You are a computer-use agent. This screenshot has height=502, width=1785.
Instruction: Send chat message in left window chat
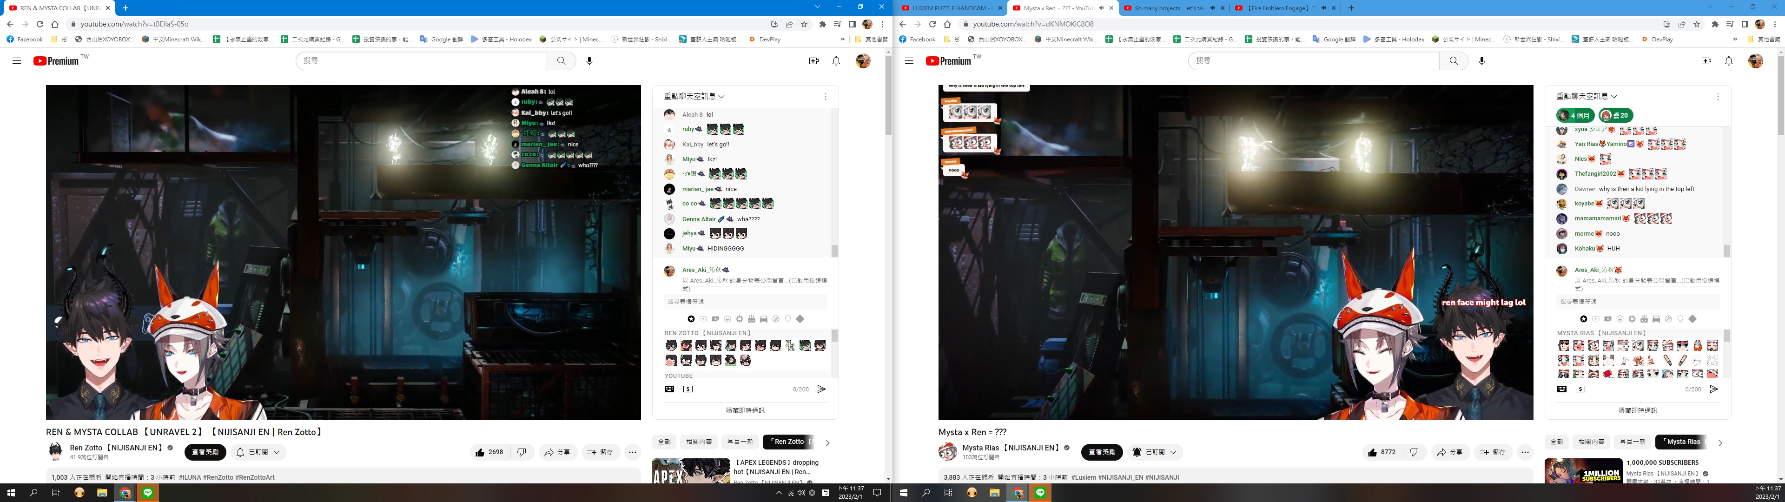tap(821, 389)
